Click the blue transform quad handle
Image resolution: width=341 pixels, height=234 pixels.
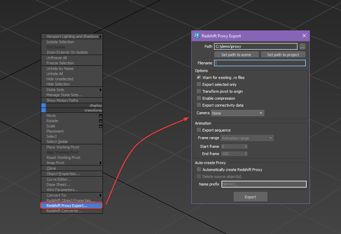tap(44, 110)
